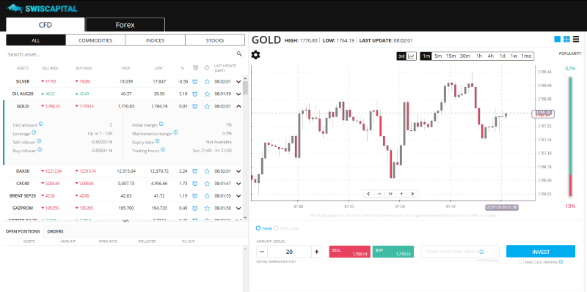Image resolution: width=587 pixels, height=292 pixels.
Task: Collapse the GOLD asset details
Action: pyautogui.click(x=238, y=106)
